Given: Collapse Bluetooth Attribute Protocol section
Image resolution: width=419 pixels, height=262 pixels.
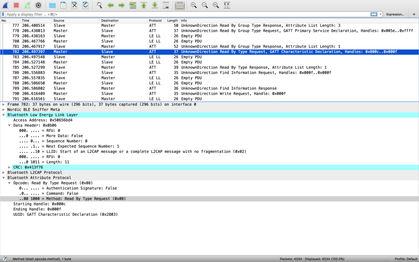Looking at the screenshot, I should coord(3,178).
